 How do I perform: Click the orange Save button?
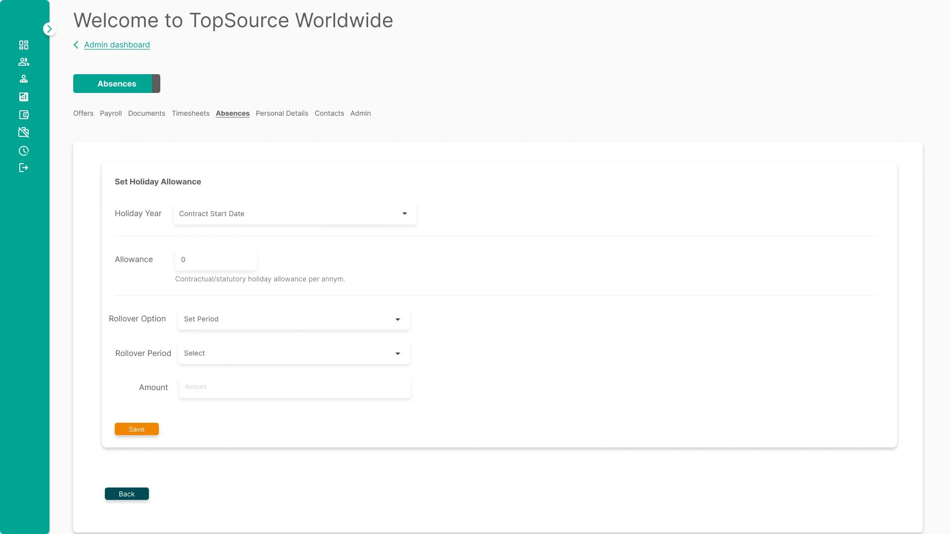click(x=137, y=429)
